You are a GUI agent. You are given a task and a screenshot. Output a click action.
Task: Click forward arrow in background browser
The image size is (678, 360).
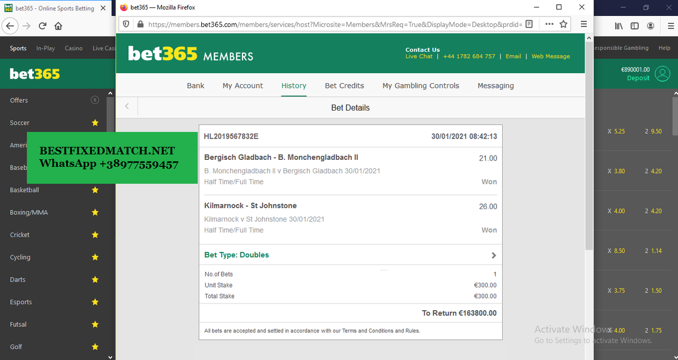pyautogui.click(x=26, y=25)
